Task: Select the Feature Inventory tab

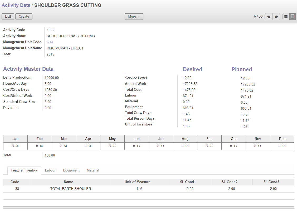Action: click(24, 170)
